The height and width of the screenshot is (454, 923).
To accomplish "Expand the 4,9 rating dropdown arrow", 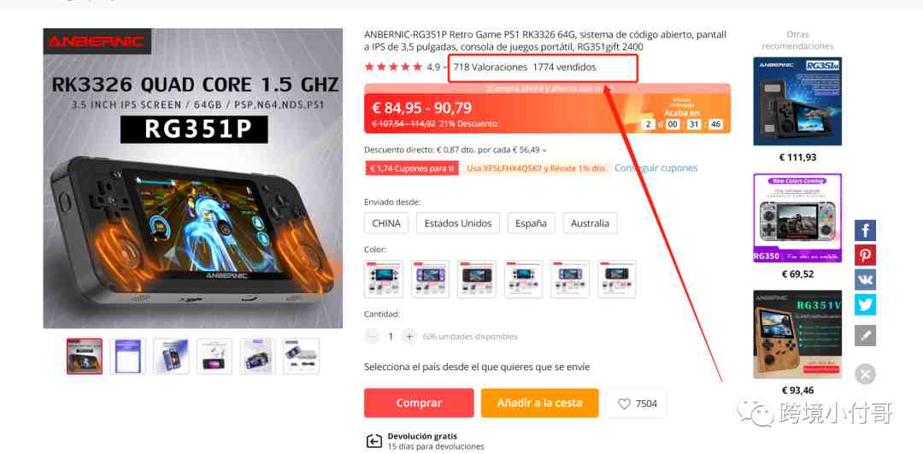I will click(x=445, y=68).
